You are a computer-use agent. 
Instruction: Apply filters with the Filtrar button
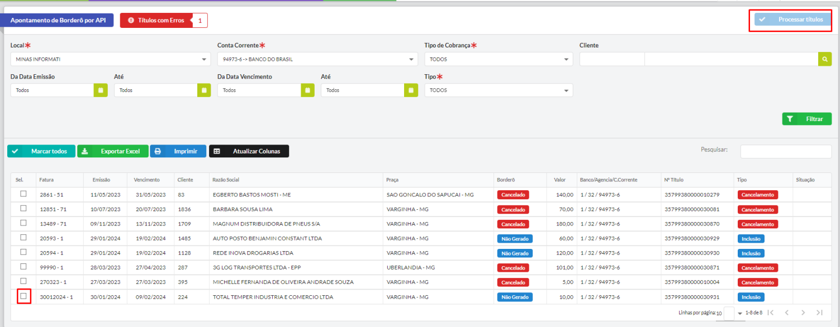[806, 119]
